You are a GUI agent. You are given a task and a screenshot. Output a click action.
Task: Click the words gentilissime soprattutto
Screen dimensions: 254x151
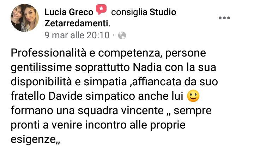pos(70,67)
